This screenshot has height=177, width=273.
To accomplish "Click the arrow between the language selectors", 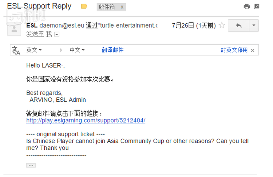I will pos(60,50).
